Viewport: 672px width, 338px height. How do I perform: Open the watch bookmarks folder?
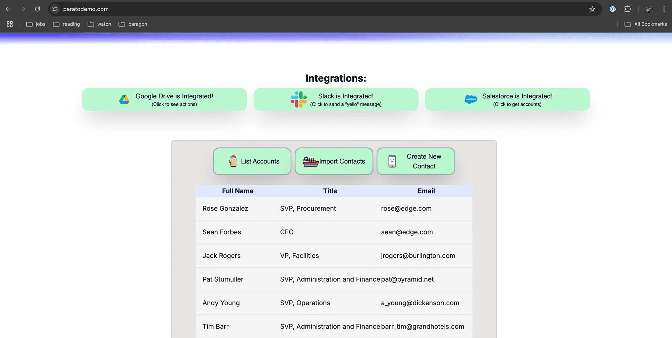[99, 24]
